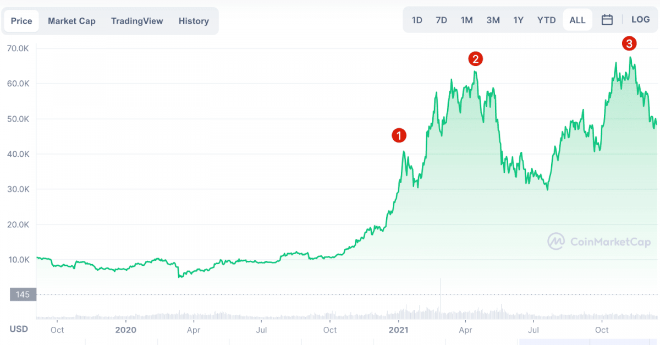Click the USD currency label
This screenshot has width=660, height=345.
19,329
